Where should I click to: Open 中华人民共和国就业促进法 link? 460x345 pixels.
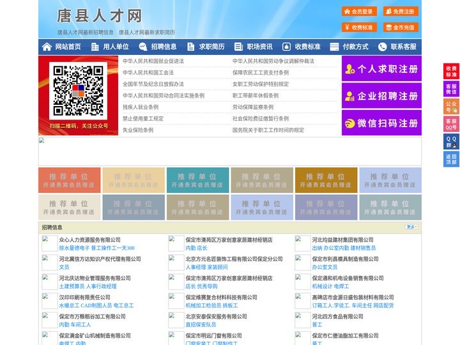click(153, 61)
